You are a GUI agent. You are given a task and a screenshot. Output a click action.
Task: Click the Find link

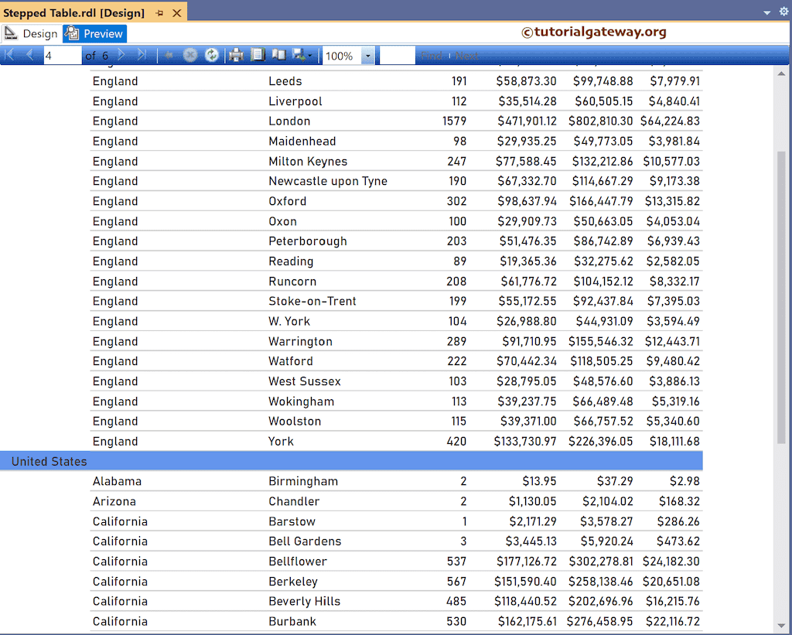(x=431, y=55)
